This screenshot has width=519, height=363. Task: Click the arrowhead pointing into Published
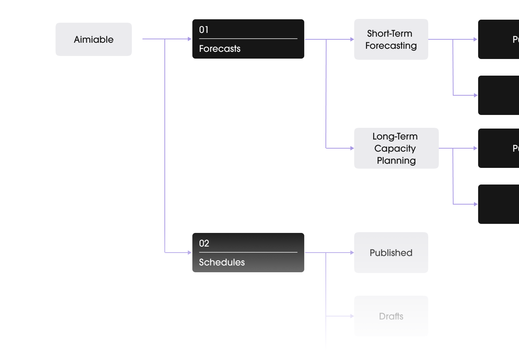pos(352,253)
